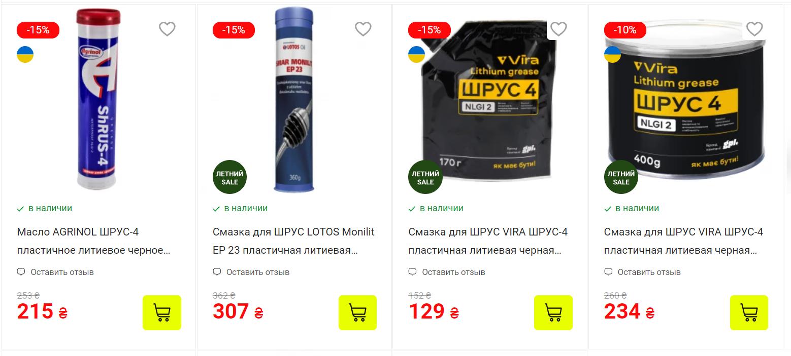
Task: Click the ЛЕТНИЙ SALE badge on VIRA 400g can
Action: pyautogui.click(x=621, y=178)
